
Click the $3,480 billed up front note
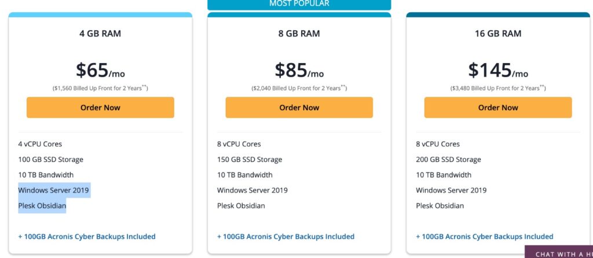498,88
